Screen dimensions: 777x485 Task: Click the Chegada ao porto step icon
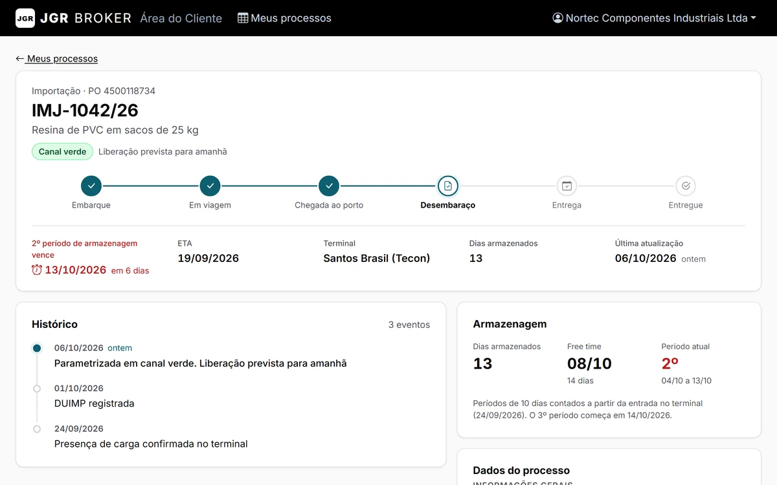coord(329,186)
